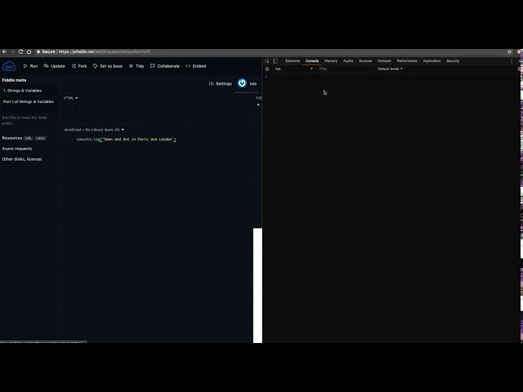Click the Update button
This screenshot has width=523, height=392.
[x=55, y=66]
